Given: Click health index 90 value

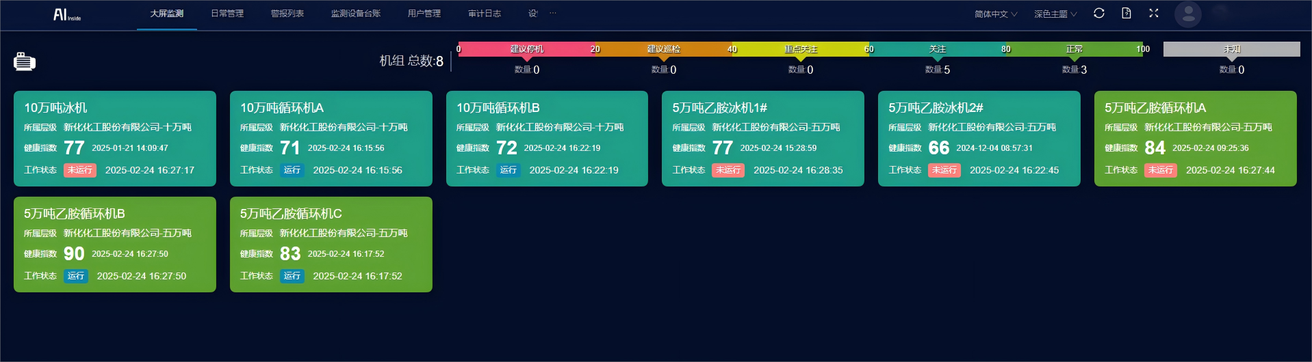Looking at the screenshot, I should pos(74,254).
